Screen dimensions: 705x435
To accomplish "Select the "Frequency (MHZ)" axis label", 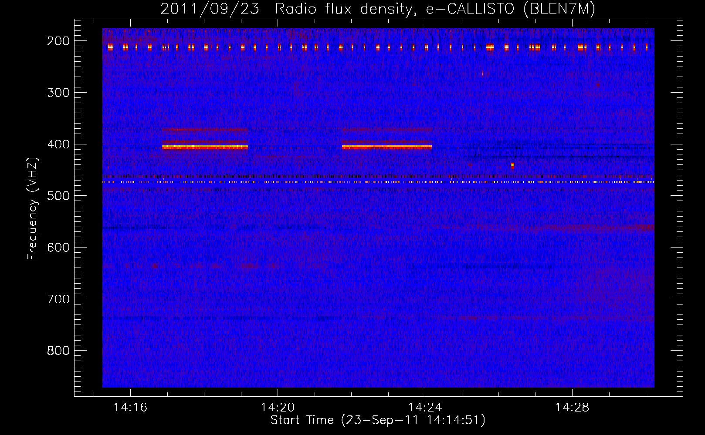I will pyautogui.click(x=32, y=208).
